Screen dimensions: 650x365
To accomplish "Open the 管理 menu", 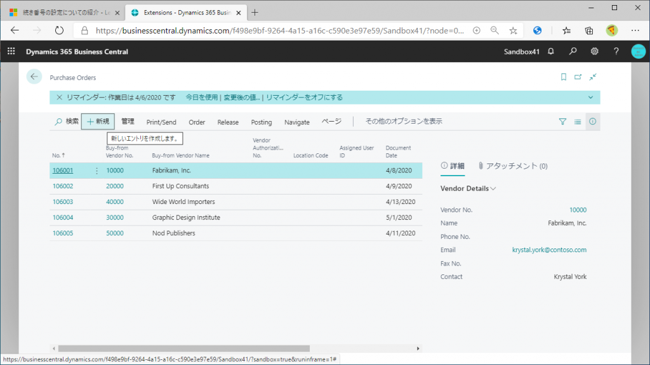I will (128, 122).
